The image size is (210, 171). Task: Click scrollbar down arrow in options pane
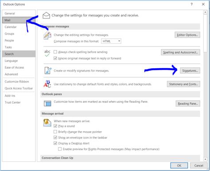(x=205, y=159)
